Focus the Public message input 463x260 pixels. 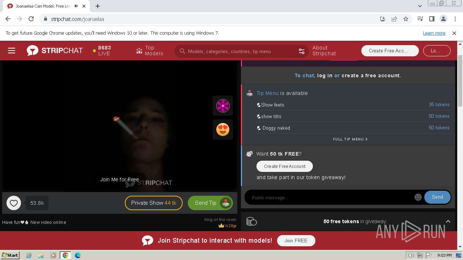[x=331, y=198]
